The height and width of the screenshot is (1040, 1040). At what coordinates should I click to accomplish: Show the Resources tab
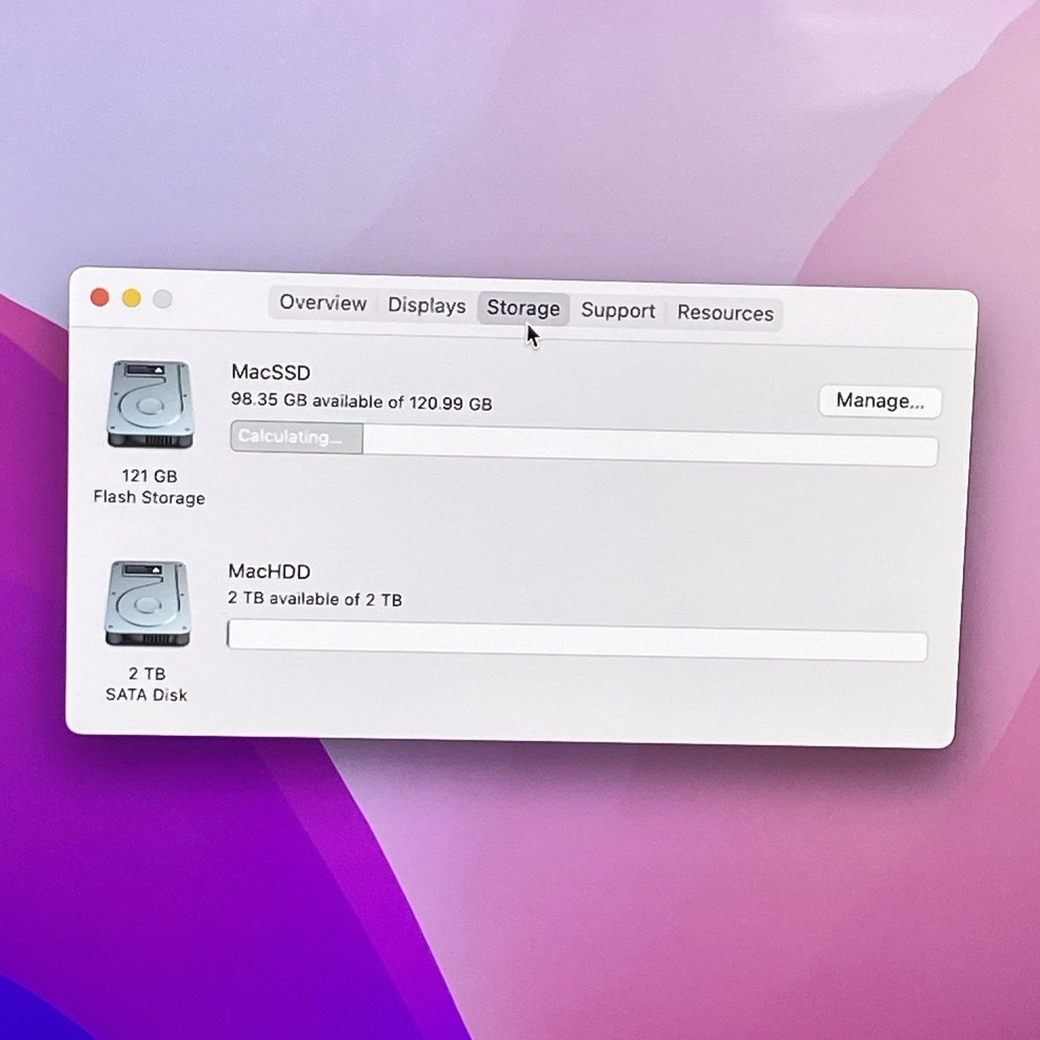point(725,313)
